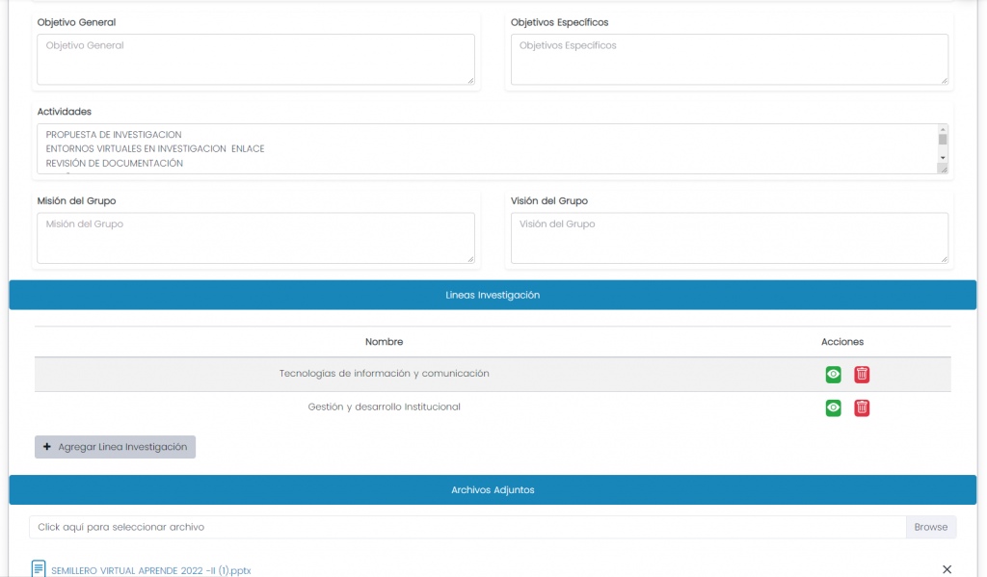Click the document icon of attached file
This screenshot has width=987, height=577.
pyautogui.click(x=39, y=568)
